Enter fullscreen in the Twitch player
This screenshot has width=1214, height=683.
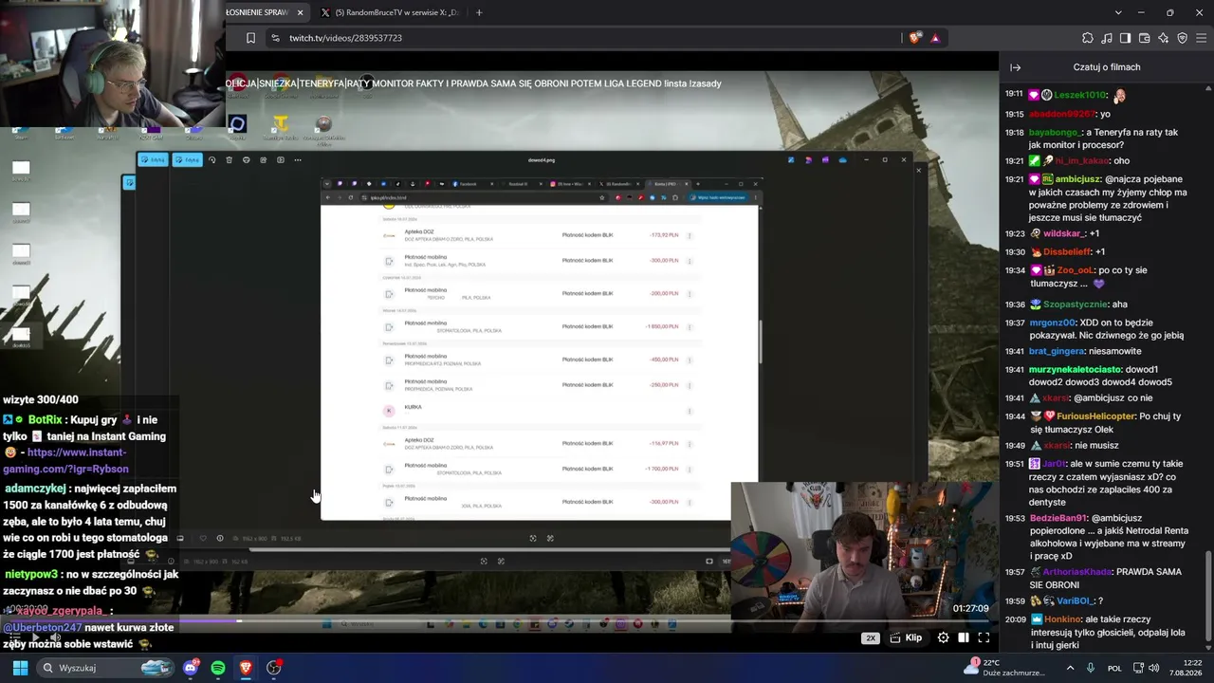click(984, 638)
